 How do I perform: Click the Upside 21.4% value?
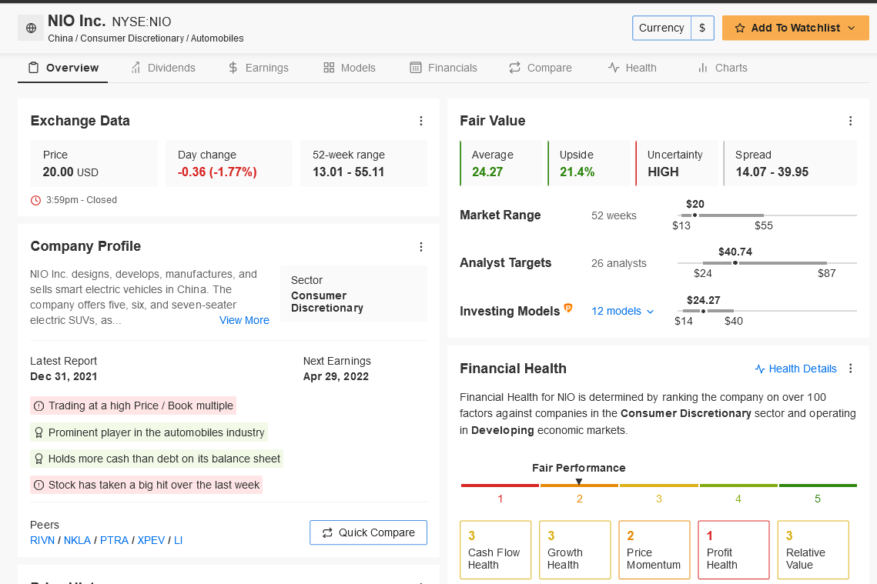click(x=577, y=172)
